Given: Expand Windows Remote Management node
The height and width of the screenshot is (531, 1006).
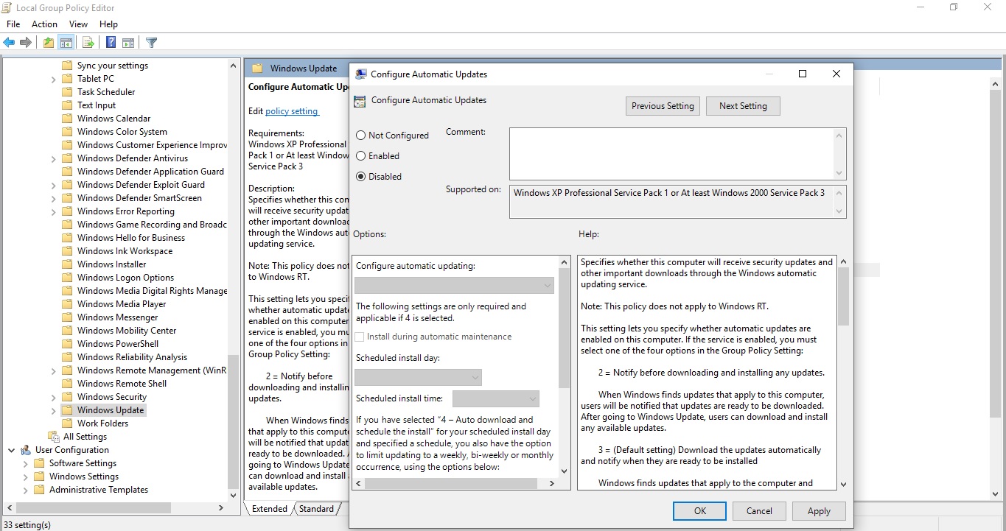Looking at the screenshot, I should pyautogui.click(x=54, y=370).
